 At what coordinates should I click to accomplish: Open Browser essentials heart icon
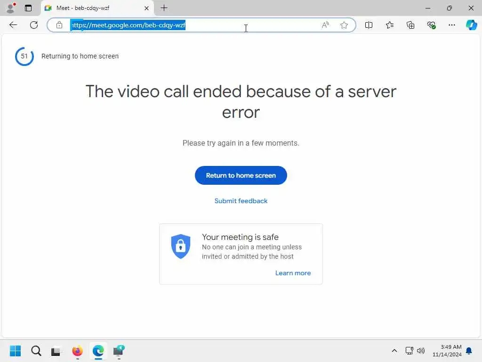click(x=431, y=25)
